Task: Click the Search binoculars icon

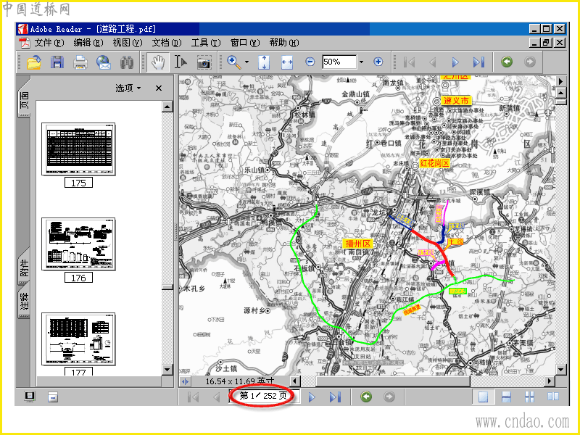Action: pos(127,62)
